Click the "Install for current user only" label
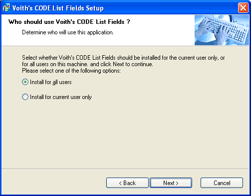Viewport: 251px width, 196px height. (61, 97)
